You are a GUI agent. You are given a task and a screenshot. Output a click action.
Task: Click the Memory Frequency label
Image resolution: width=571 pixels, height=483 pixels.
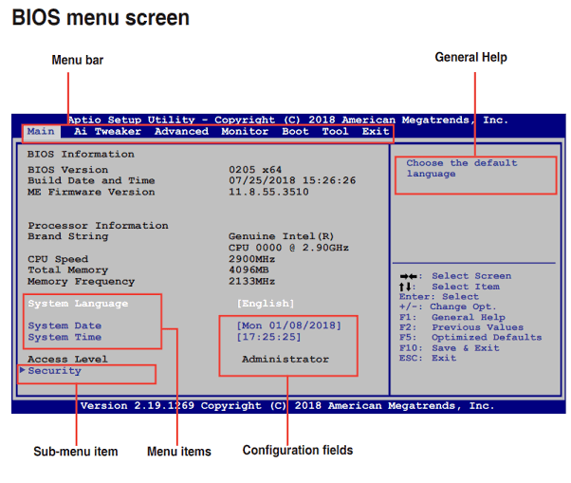(x=82, y=282)
